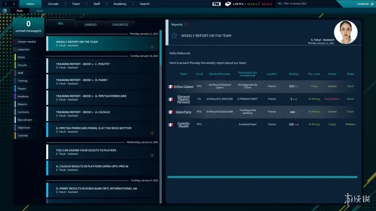The height and width of the screenshot is (211, 376).
Task: Click the Reports info icon
Action: coord(186,24)
